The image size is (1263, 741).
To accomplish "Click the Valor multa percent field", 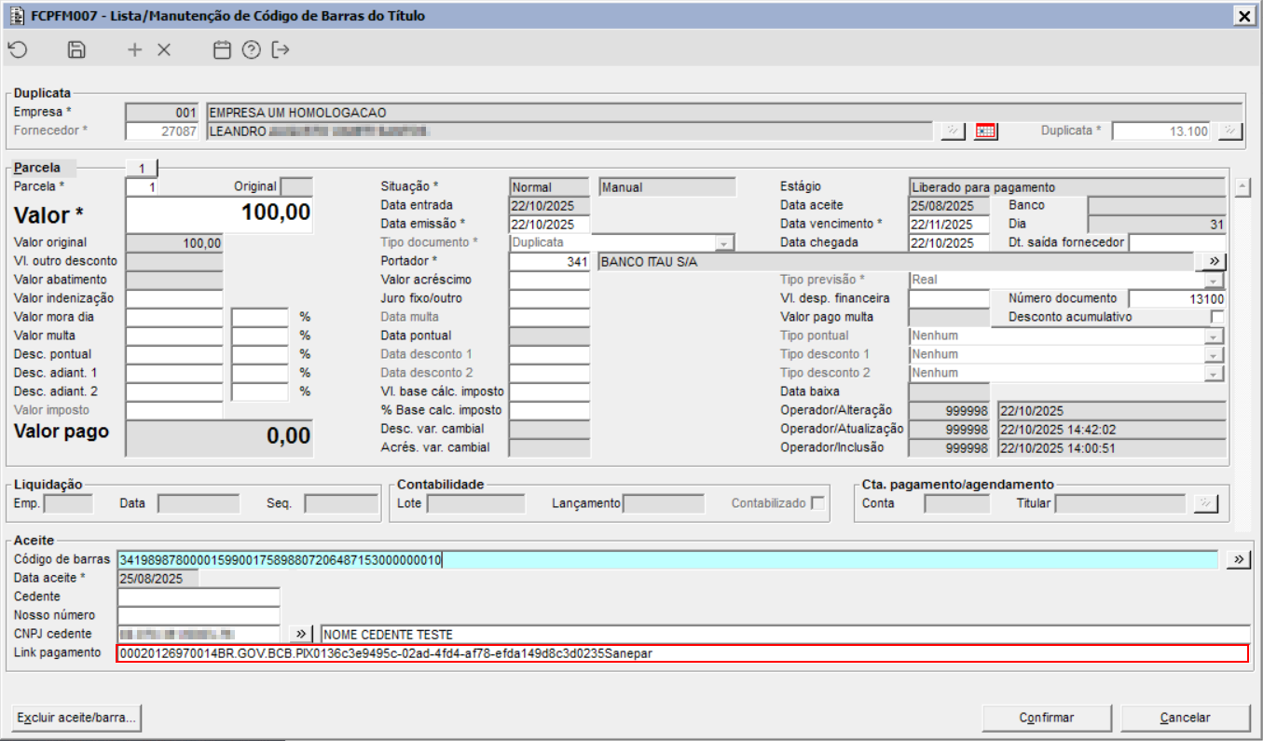I will coord(260,336).
